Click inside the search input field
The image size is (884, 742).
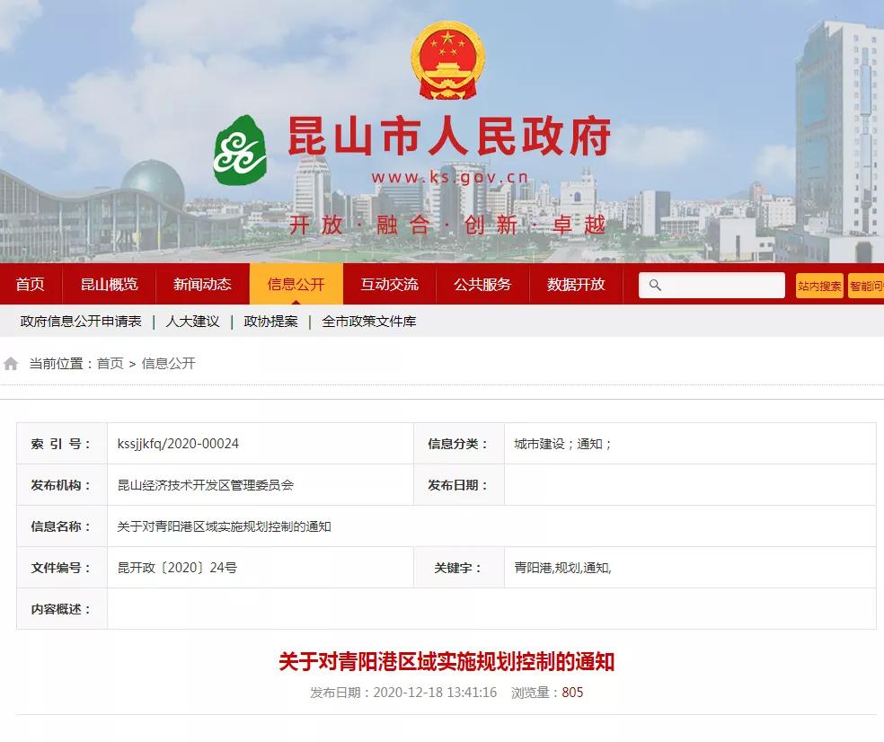[x=719, y=285]
